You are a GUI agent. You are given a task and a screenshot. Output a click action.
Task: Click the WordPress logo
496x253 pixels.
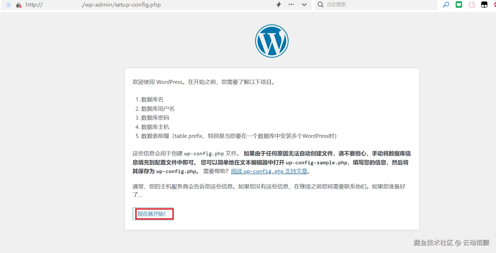[x=272, y=41]
